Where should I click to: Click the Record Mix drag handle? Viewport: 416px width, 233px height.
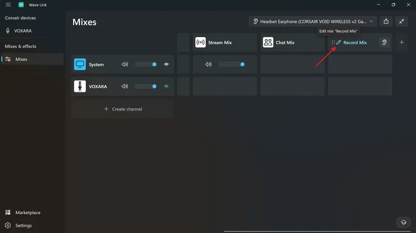pyautogui.click(x=333, y=43)
